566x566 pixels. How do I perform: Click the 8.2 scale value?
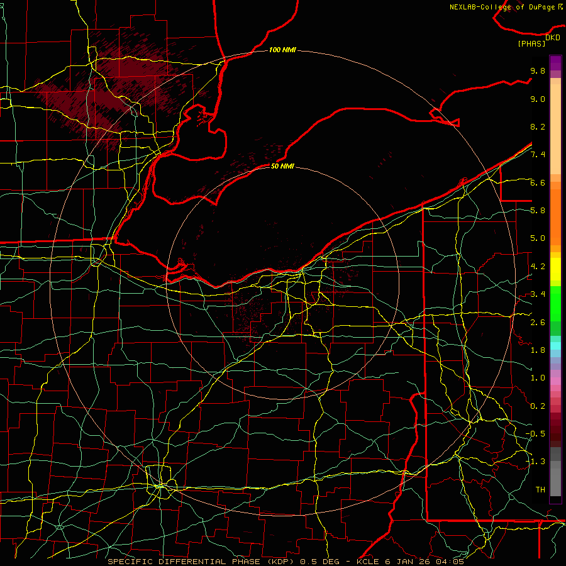[x=538, y=126]
